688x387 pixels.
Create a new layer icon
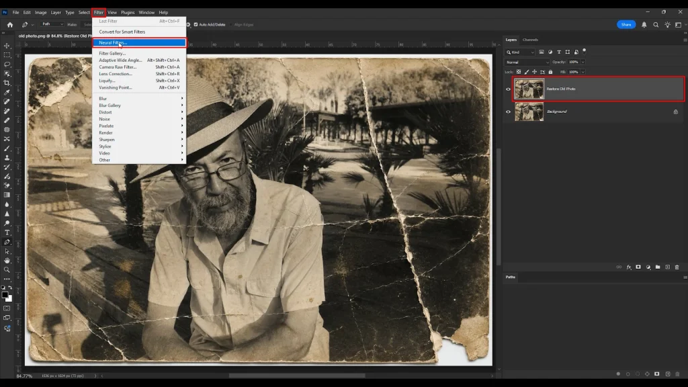click(x=667, y=267)
